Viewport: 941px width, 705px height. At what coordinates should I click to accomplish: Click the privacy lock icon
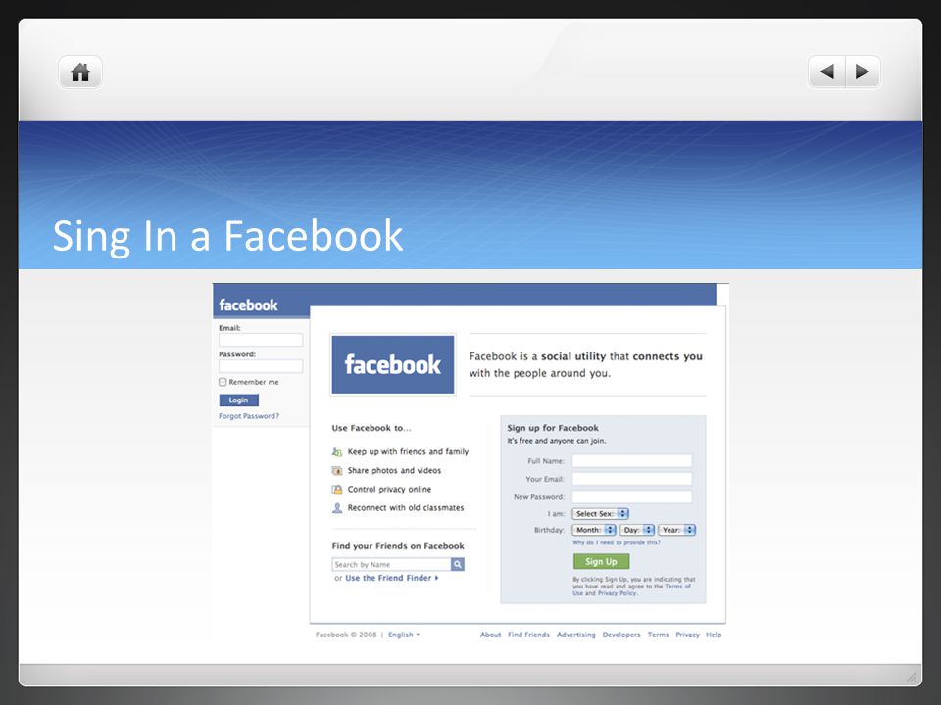coord(337,490)
